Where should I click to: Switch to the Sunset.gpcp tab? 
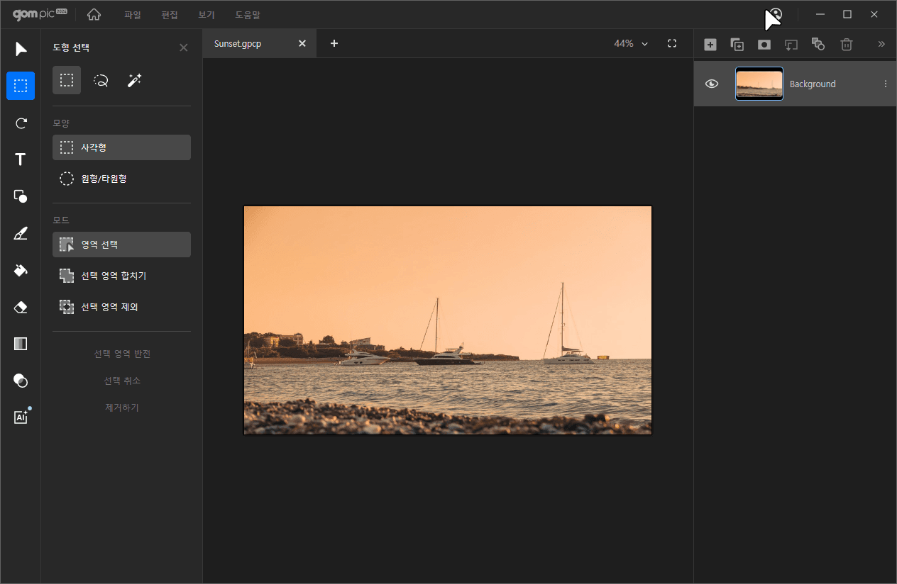point(238,44)
